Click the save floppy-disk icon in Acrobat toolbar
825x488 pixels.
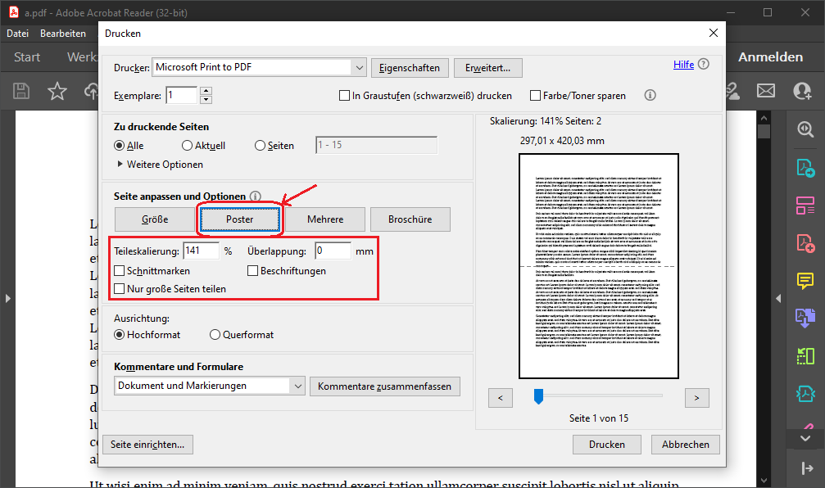pyautogui.click(x=21, y=91)
